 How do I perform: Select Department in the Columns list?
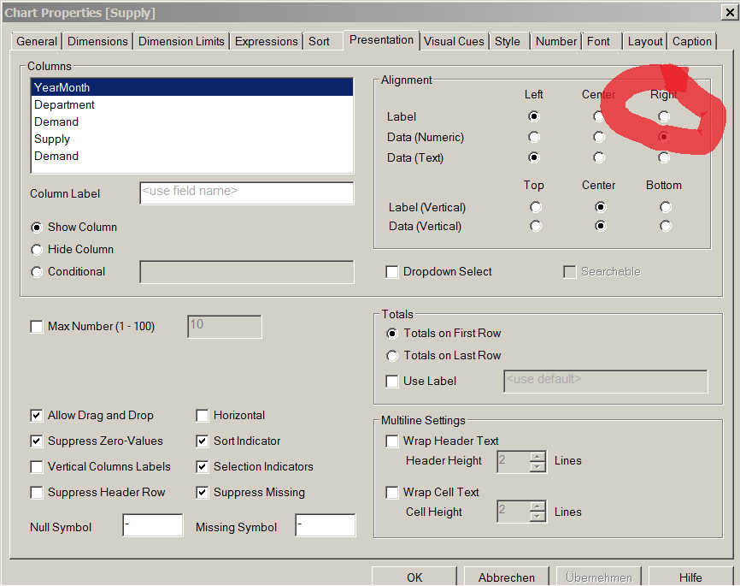pyautogui.click(x=64, y=104)
